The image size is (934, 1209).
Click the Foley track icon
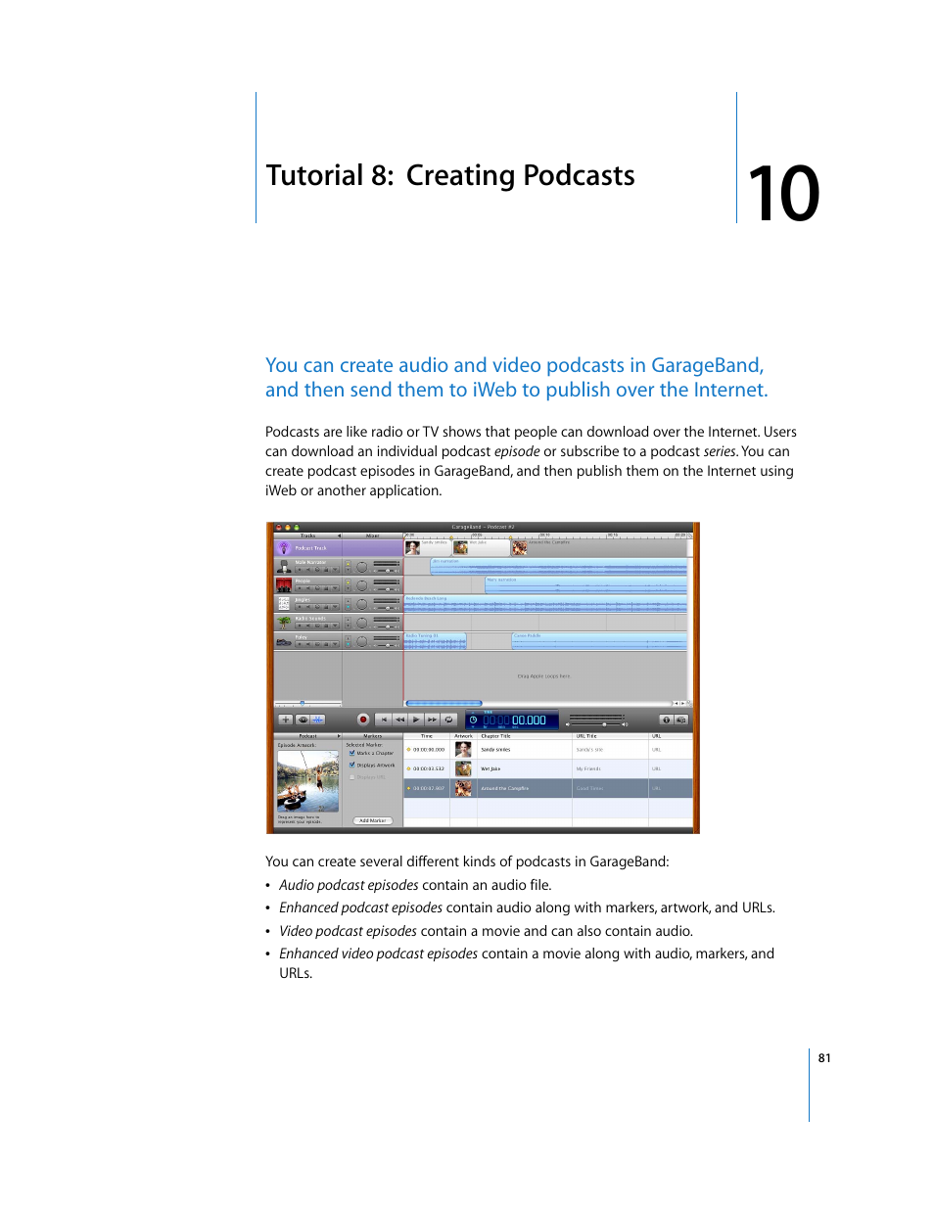[x=284, y=641]
